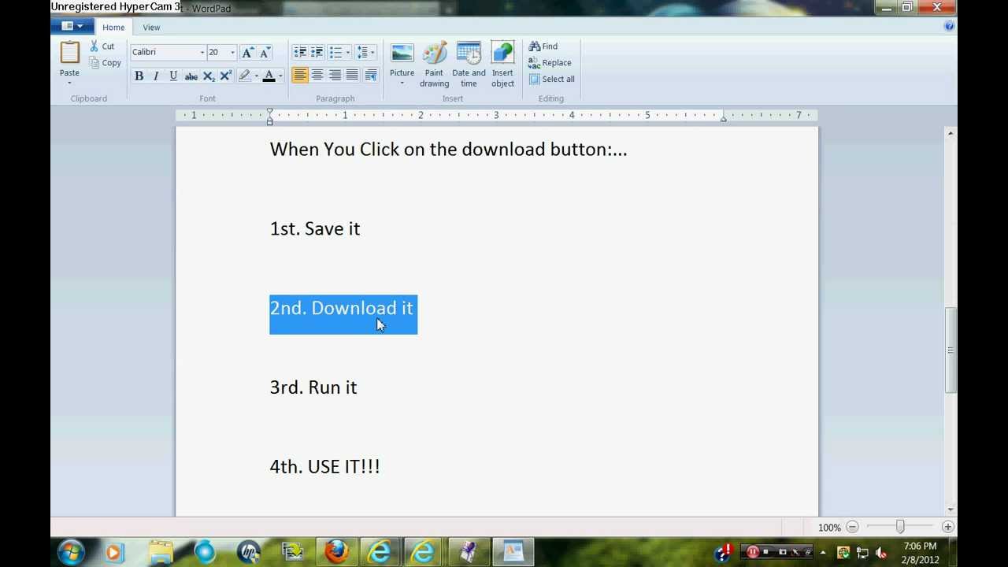1008x567 pixels.
Task: Toggle Italic formatting
Action: pyautogui.click(x=156, y=76)
